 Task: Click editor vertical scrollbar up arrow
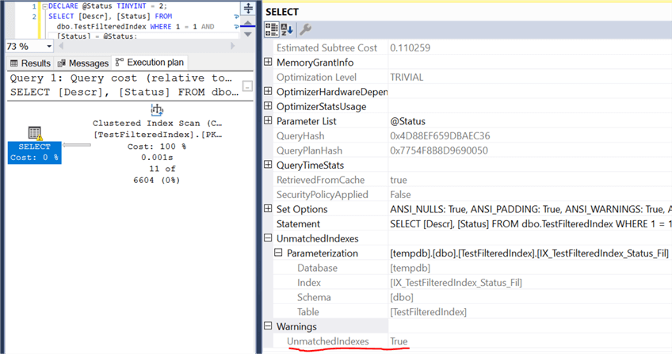coord(248,23)
